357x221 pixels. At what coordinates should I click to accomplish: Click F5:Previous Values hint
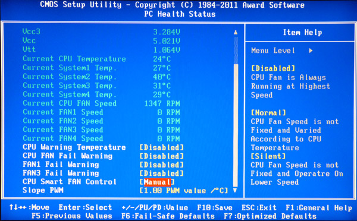coord(72,216)
